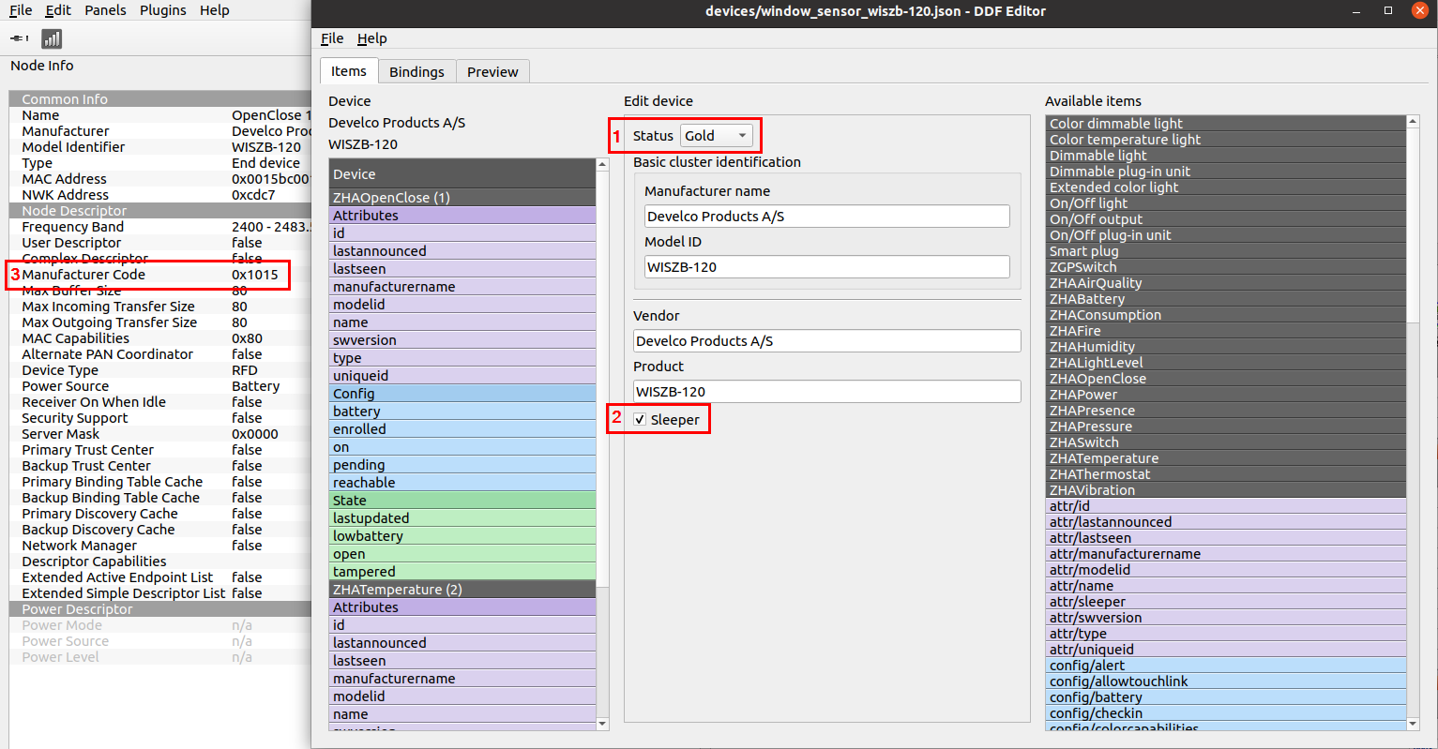Viewport: 1438px width, 749px height.
Task: Select attr/lastannounced in Available items
Action: (x=1226, y=522)
